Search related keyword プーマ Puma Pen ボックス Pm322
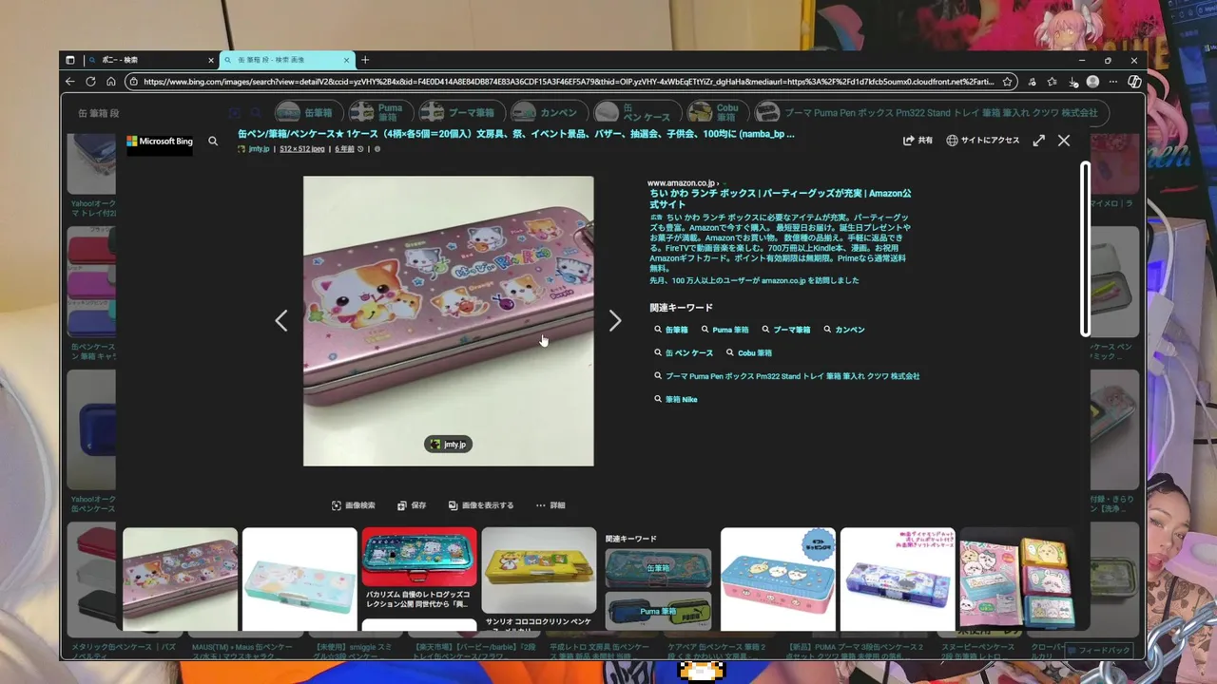The width and height of the screenshot is (1217, 684). coord(787,376)
